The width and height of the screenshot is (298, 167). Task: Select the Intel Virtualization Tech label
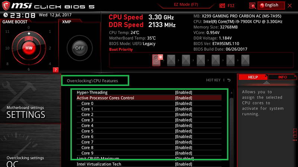99,164
